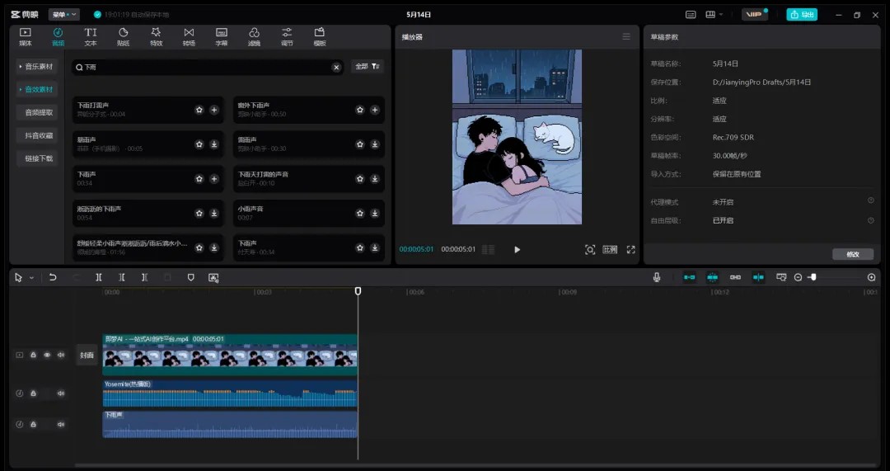This screenshot has width=890, height=471.
Task: Download the 雷雨声 sound effect
Action: tap(375, 144)
